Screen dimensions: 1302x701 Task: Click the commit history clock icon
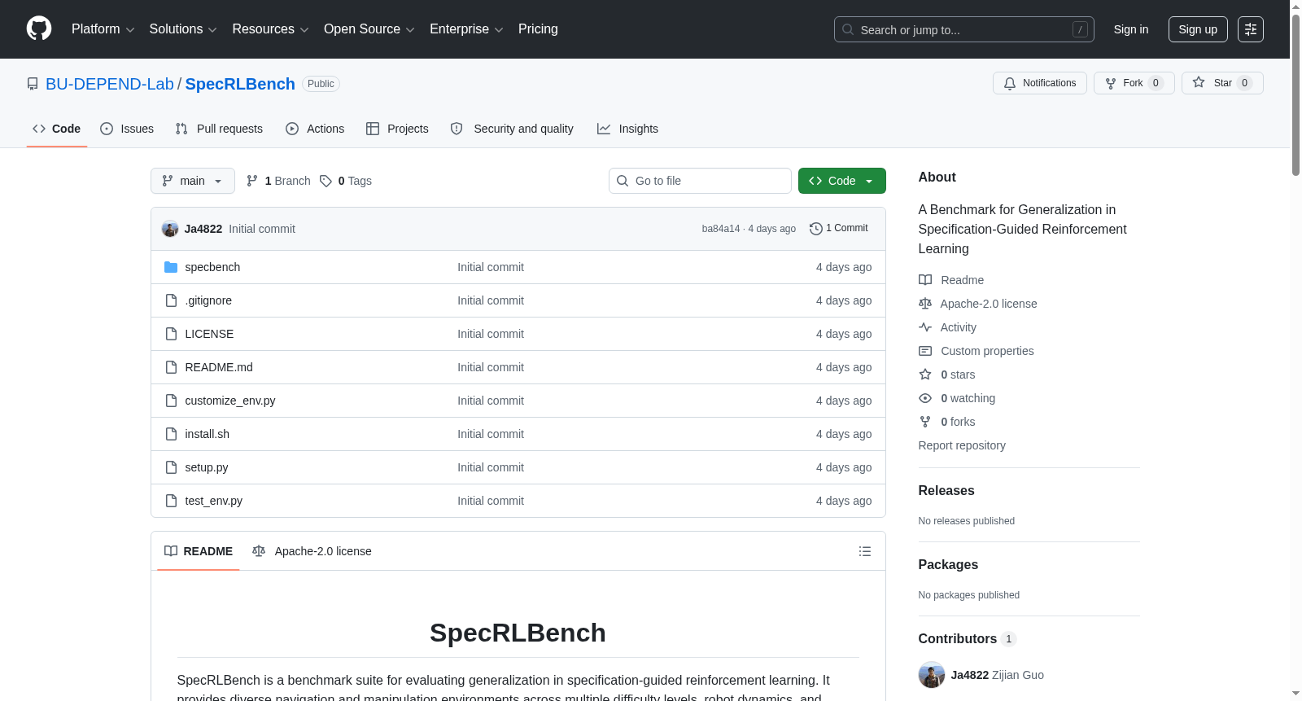[816, 229]
